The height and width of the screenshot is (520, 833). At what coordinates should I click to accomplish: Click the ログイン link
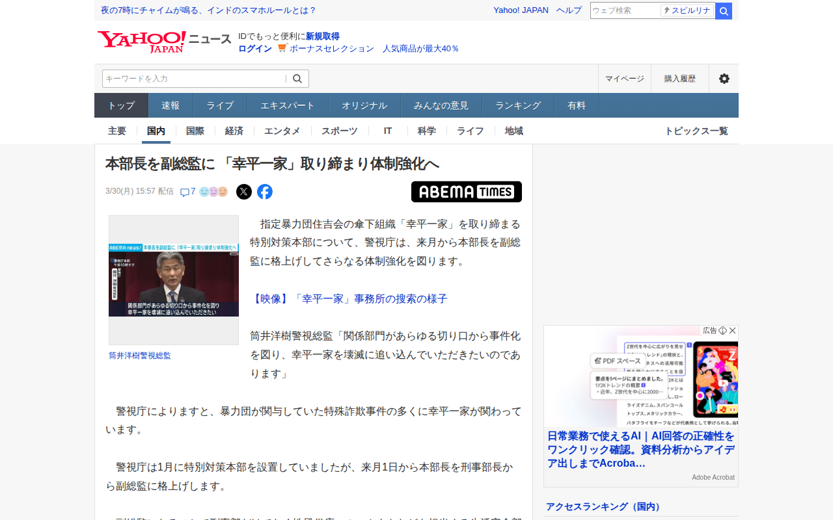coord(255,49)
